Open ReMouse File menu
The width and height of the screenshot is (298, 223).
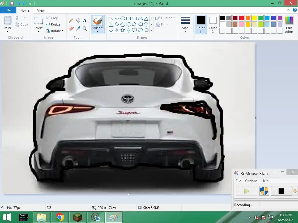pos(238,181)
